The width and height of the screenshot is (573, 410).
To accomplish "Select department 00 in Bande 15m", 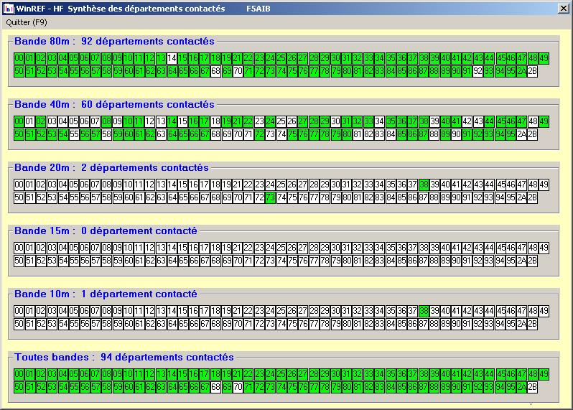I will pos(19,248).
